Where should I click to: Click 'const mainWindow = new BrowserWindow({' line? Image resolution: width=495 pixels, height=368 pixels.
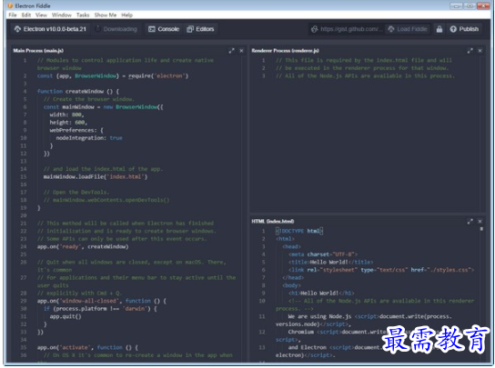click(103, 107)
